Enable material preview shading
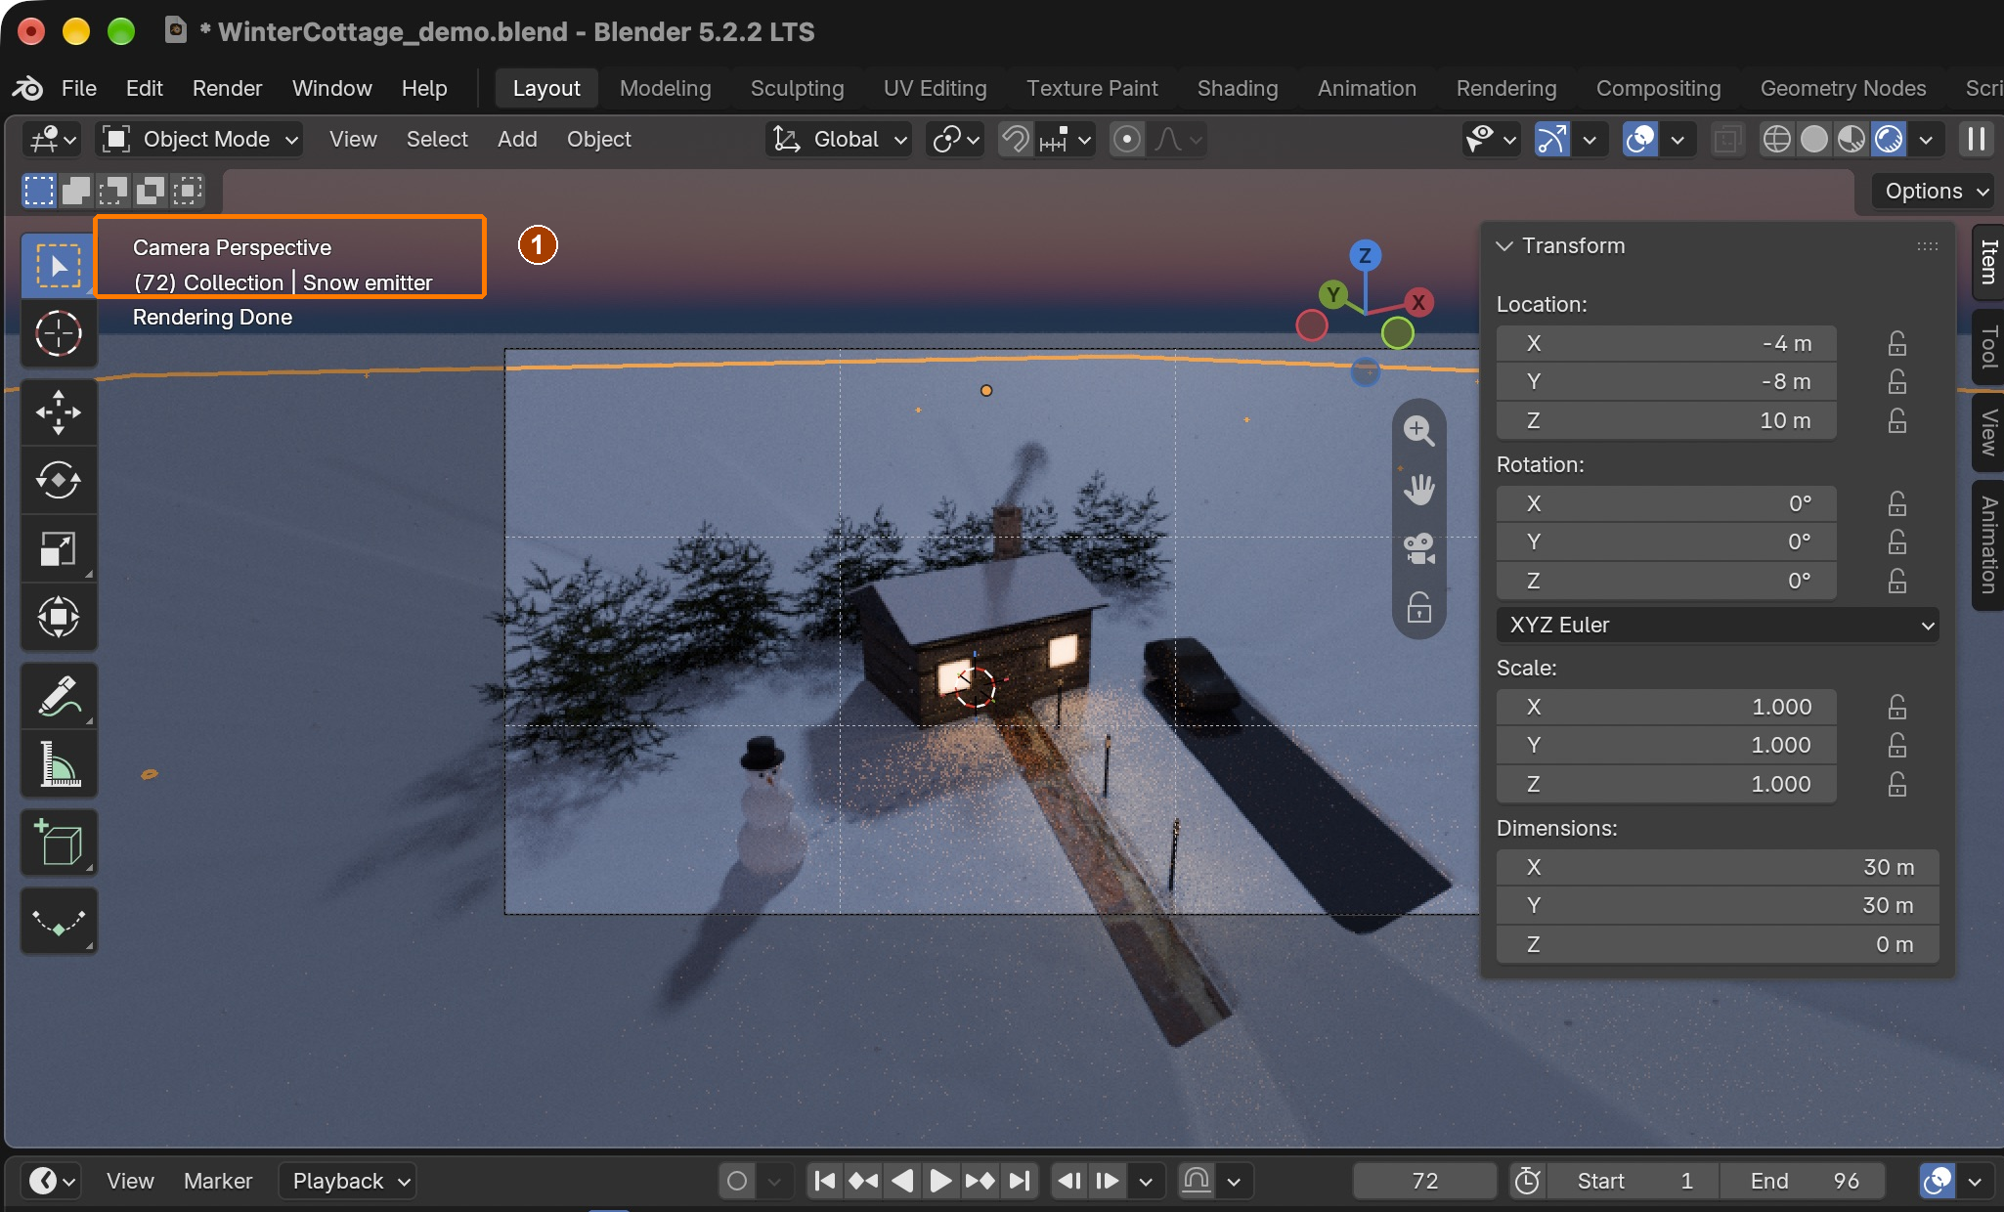 [x=1851, y=140]
